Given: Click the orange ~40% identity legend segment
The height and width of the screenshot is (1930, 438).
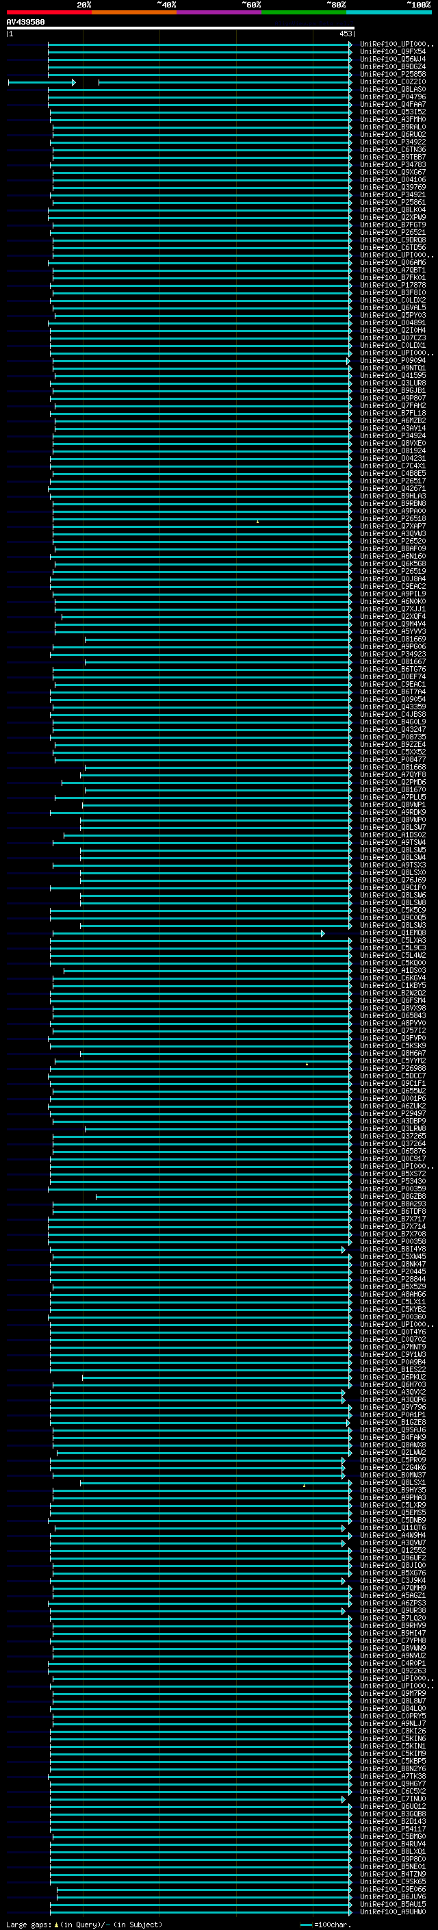Looking at the screenshot, I should [x=134, y=12].
